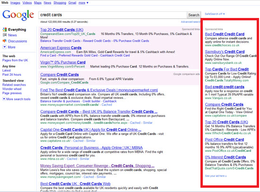Open the 'more' dropdown in top navigation
The height and width of the screenshot is (192, 260).
pos(83,3)
